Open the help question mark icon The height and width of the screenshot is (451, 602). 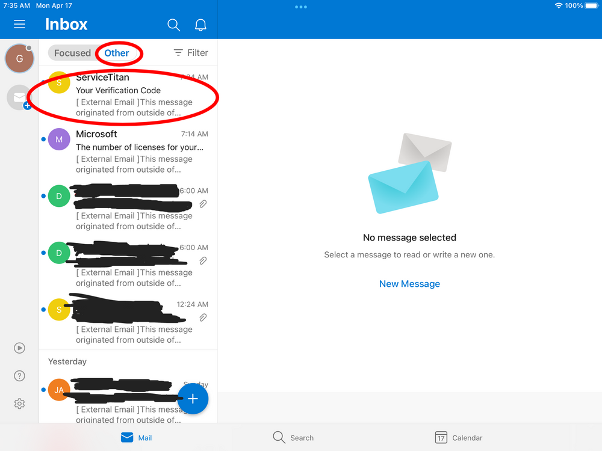point(19,376)
